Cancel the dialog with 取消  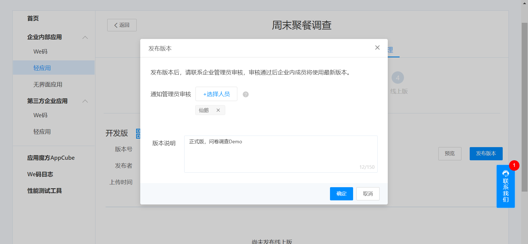click(368, 194)
